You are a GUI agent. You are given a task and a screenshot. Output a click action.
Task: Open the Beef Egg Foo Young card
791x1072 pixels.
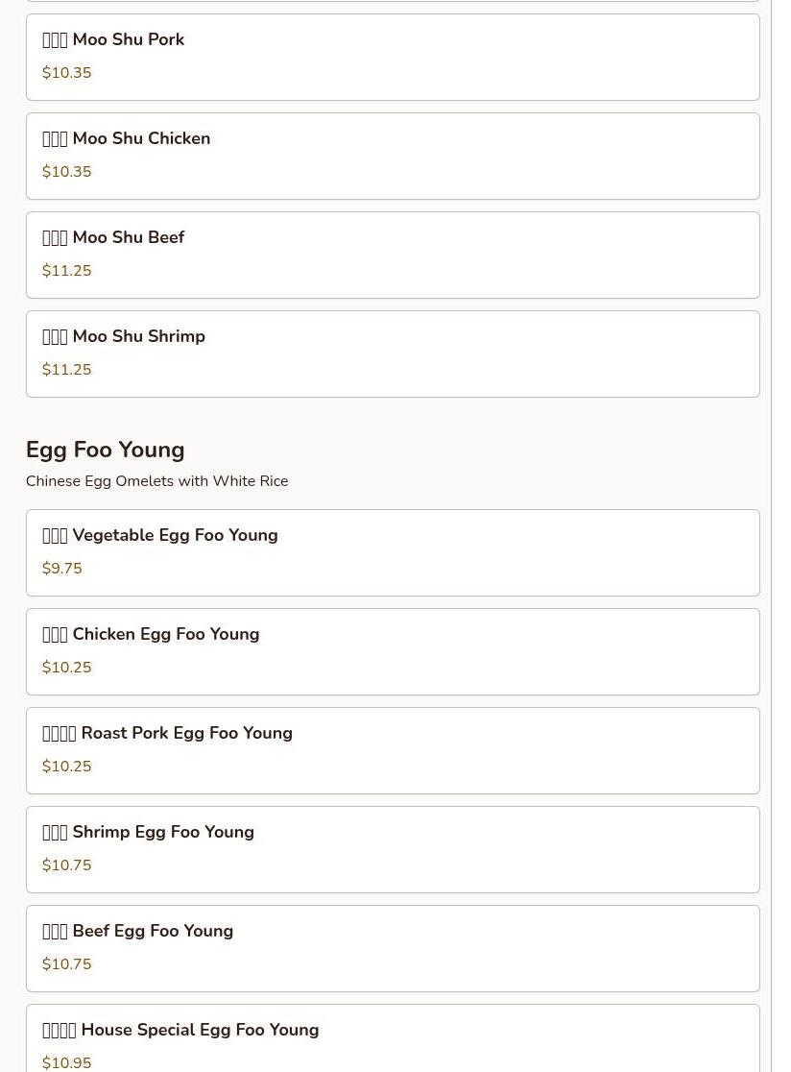[393, 948]
